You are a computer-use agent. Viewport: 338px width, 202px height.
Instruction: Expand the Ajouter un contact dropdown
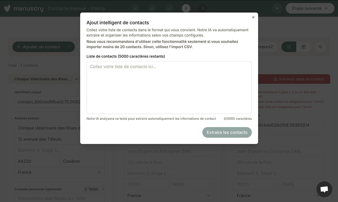(x=69, y=47)
